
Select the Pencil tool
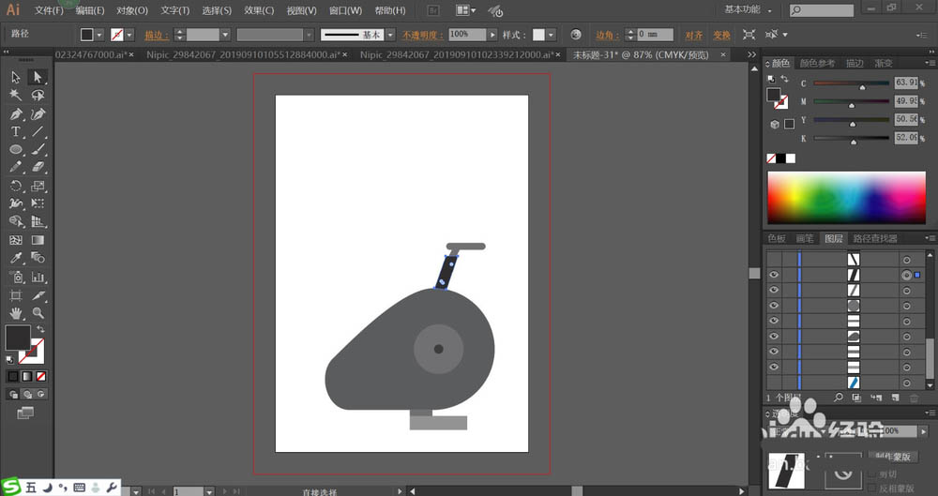16,168
